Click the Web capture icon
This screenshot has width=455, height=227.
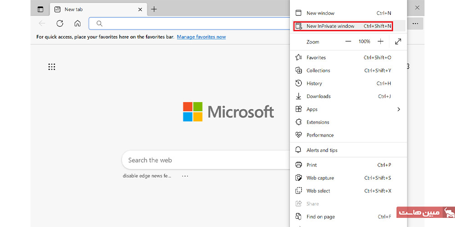(x=298, y=178)
